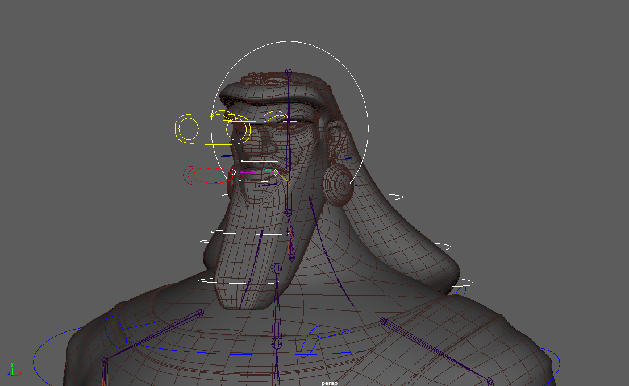Select the small blue ellipse control on chest
The height and width of the screenshot is (386, 629).
310,342
